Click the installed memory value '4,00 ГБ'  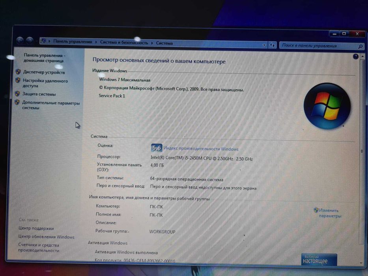(x=157, y=165)
